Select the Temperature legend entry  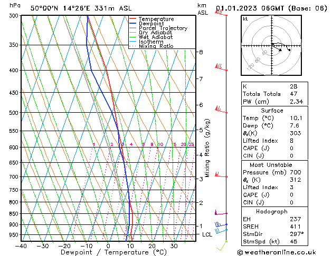pyautogui.click(x=156, y=19)
